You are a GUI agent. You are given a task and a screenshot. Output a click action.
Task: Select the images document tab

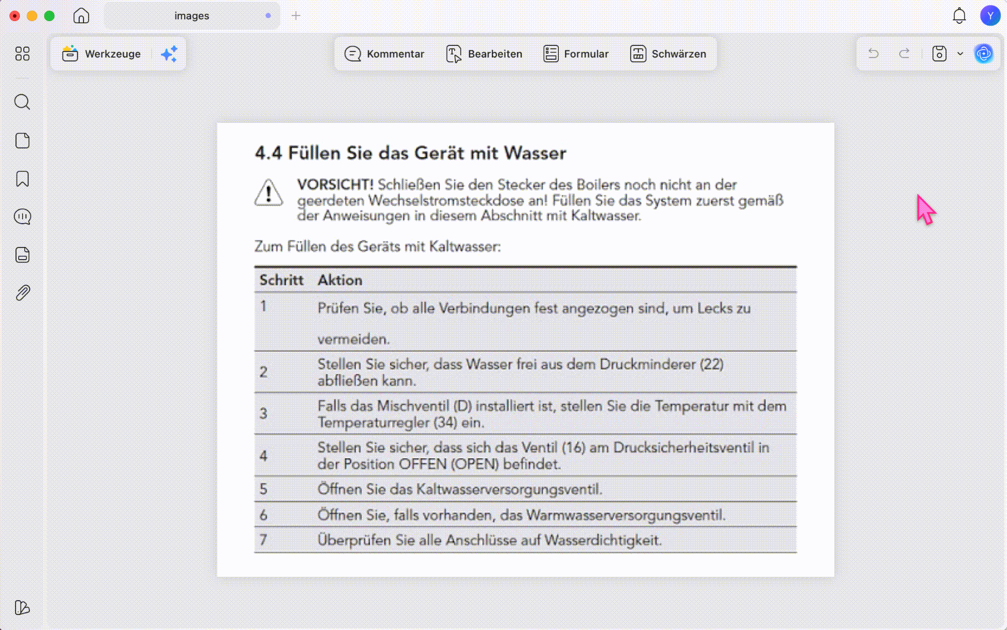pos(191,16)
